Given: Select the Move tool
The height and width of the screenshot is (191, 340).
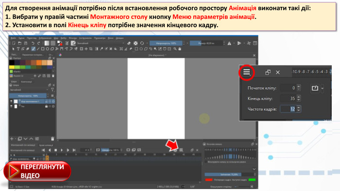Looking at the screenshot, I should pos(86,49).
